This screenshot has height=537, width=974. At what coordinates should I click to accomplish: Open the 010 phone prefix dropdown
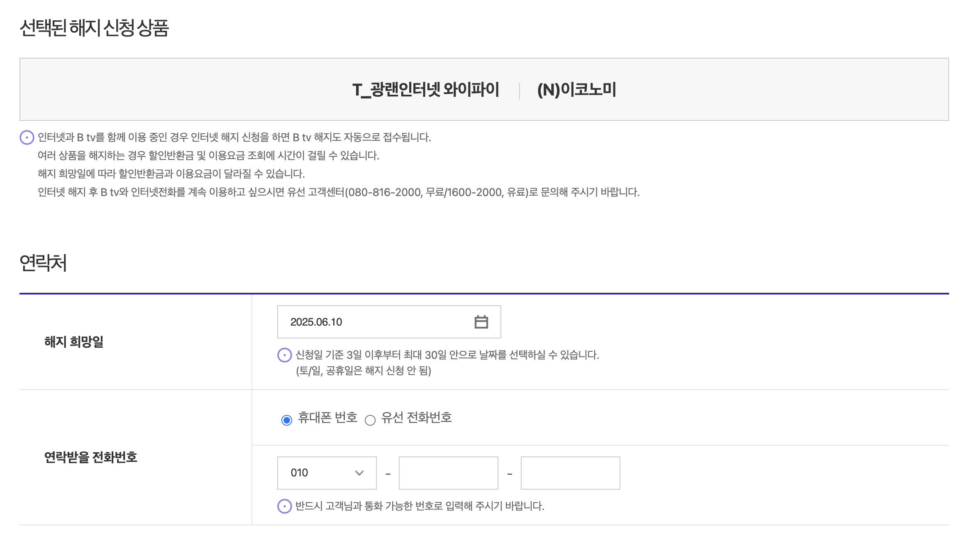coord(327,473)
